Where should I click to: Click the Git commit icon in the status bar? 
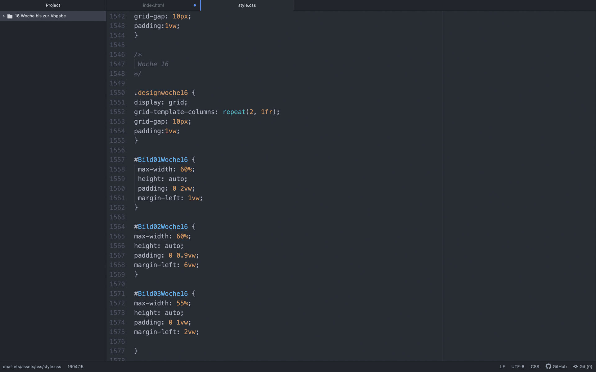click(576, 366)
